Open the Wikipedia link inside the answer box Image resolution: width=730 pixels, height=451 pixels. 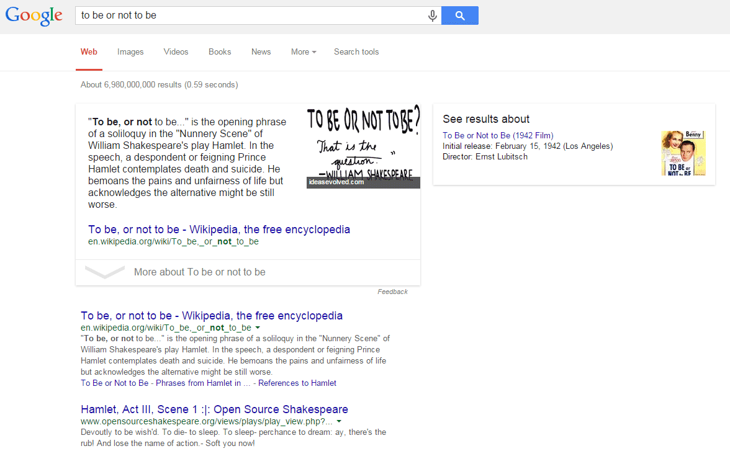(219, 230)
